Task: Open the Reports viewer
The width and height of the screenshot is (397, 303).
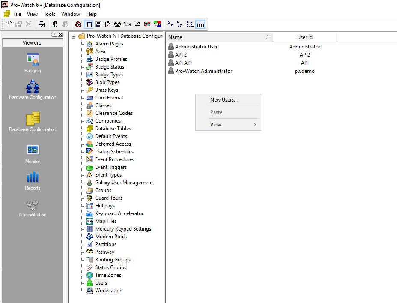Action: click(33, 177)
